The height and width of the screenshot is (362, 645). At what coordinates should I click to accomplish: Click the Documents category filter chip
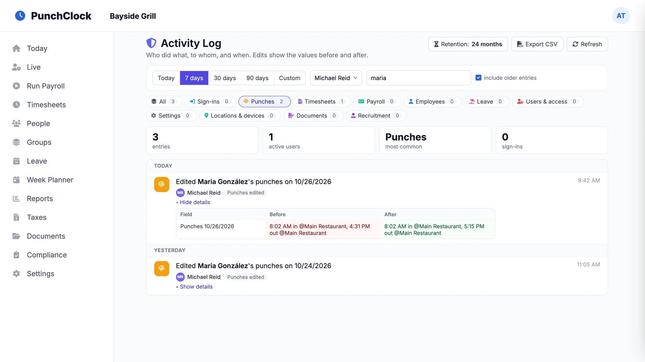point(313,116)
